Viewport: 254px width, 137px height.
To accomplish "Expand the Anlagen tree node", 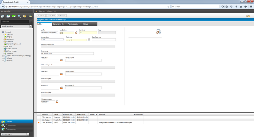I will (3, 60).
